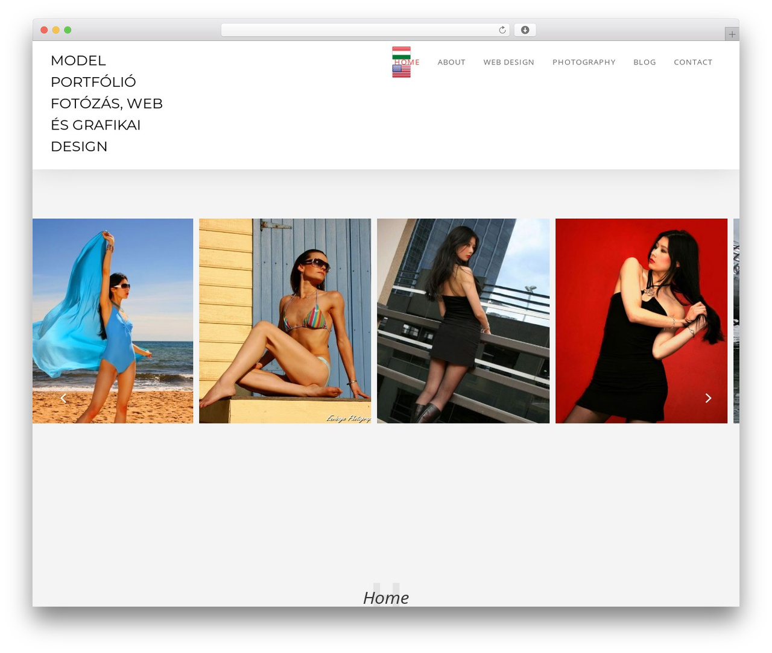
Task: Maximize the browser with green button
Action: (68, 30)
